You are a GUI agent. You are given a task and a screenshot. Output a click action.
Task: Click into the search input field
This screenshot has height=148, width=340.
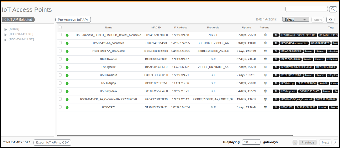(307, 9)
